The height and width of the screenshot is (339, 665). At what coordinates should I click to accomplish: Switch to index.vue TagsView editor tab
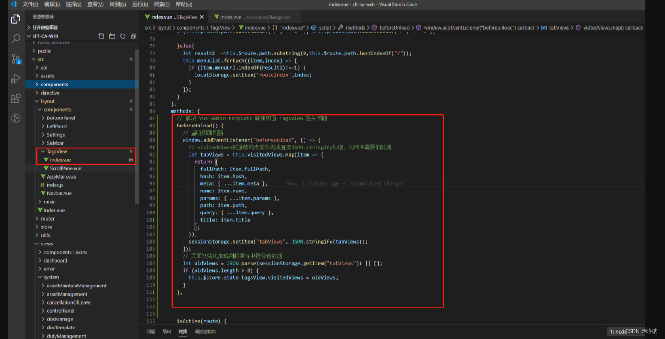pos(173,17)
